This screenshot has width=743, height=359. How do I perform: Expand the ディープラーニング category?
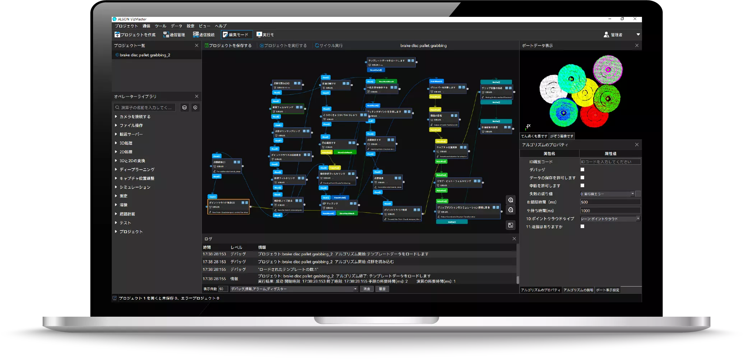coord(116,170)
